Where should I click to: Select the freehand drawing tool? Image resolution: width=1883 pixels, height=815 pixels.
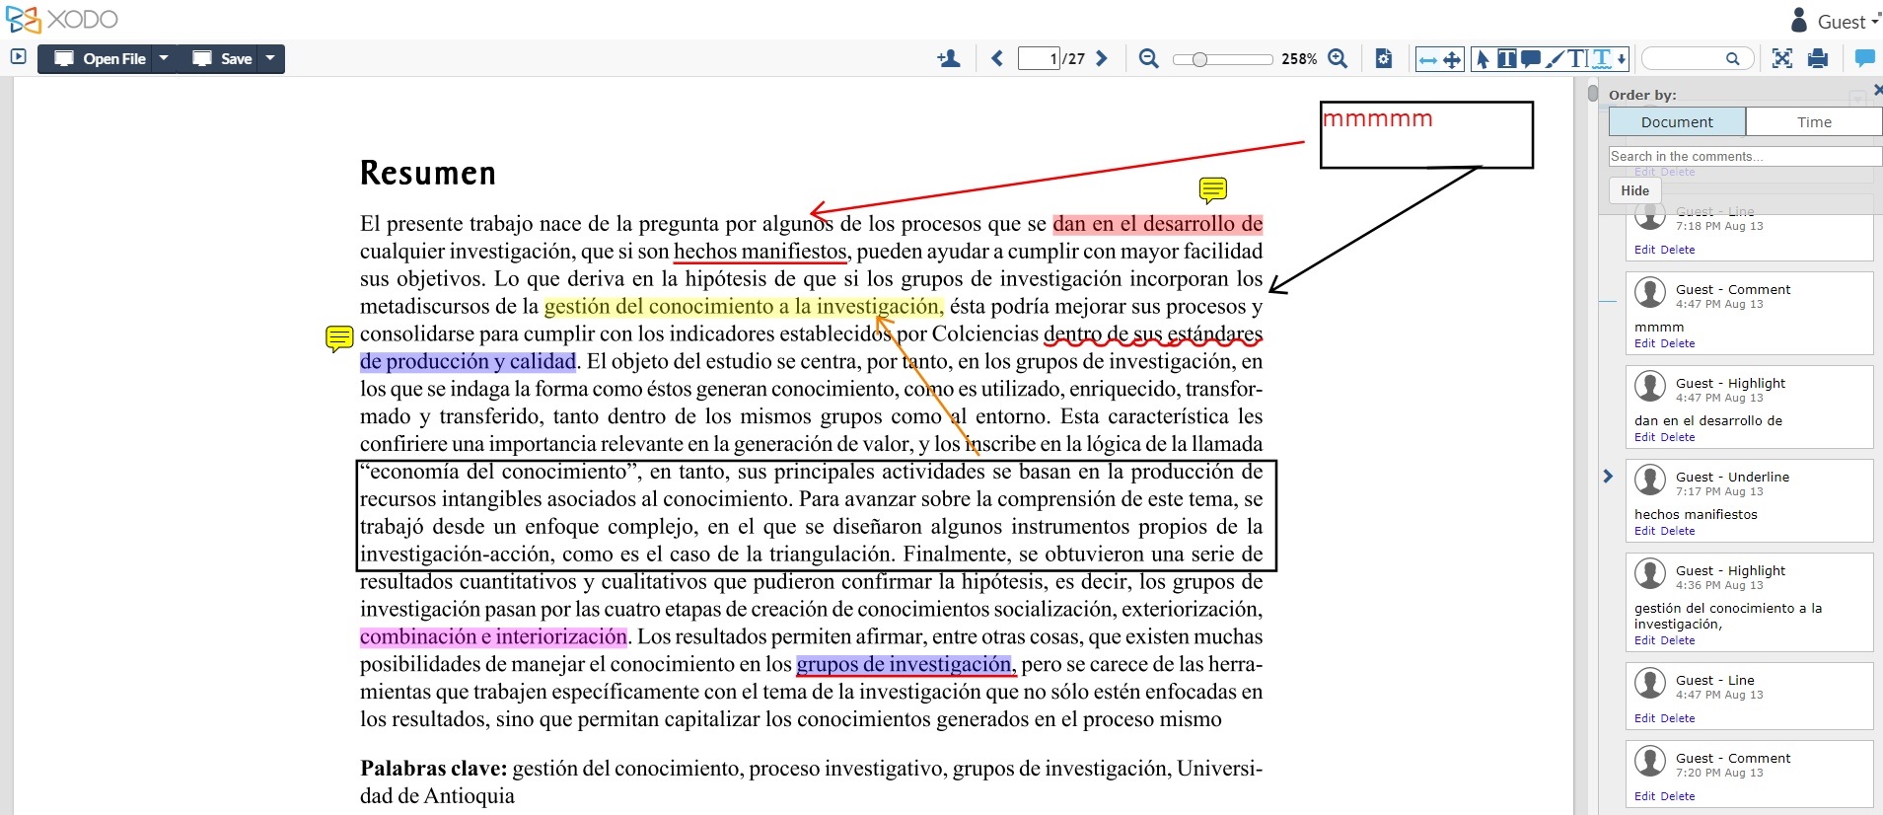(1555, 59)
